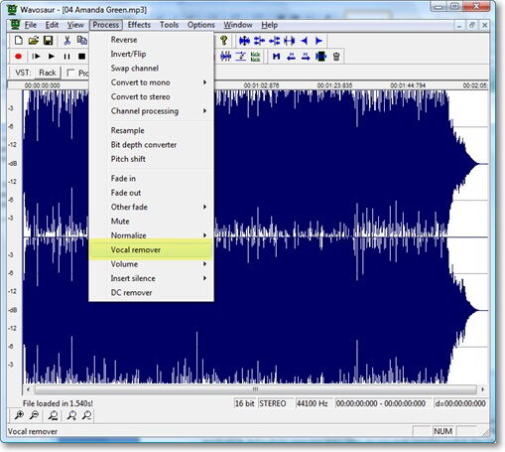The height and width of the screenshot is (452, 505).
Task: Select Mute in the Process menu
Action: [x=152, y=222]
